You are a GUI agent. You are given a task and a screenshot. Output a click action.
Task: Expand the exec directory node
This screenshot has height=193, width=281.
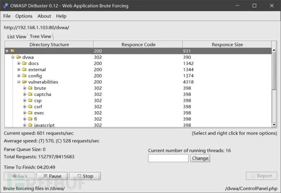coord(24,113)
